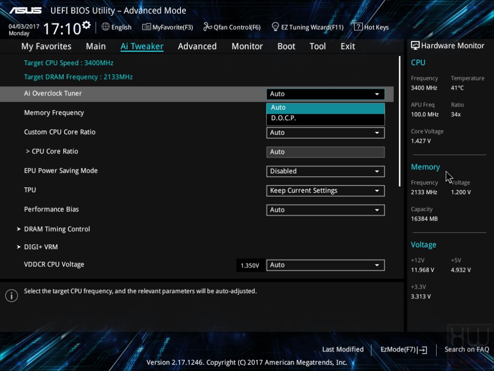Click the 04/03/2017 Monday date
The width and height of the screenshot is (494, 371).
(x=24, y=30)
